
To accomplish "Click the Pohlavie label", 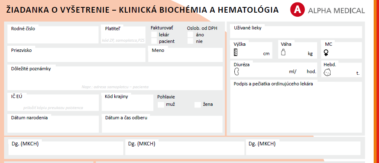I will (166, 97).
